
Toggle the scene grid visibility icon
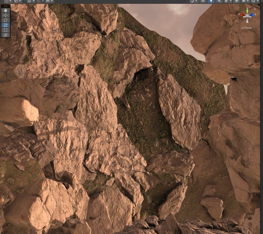[30, 1]
